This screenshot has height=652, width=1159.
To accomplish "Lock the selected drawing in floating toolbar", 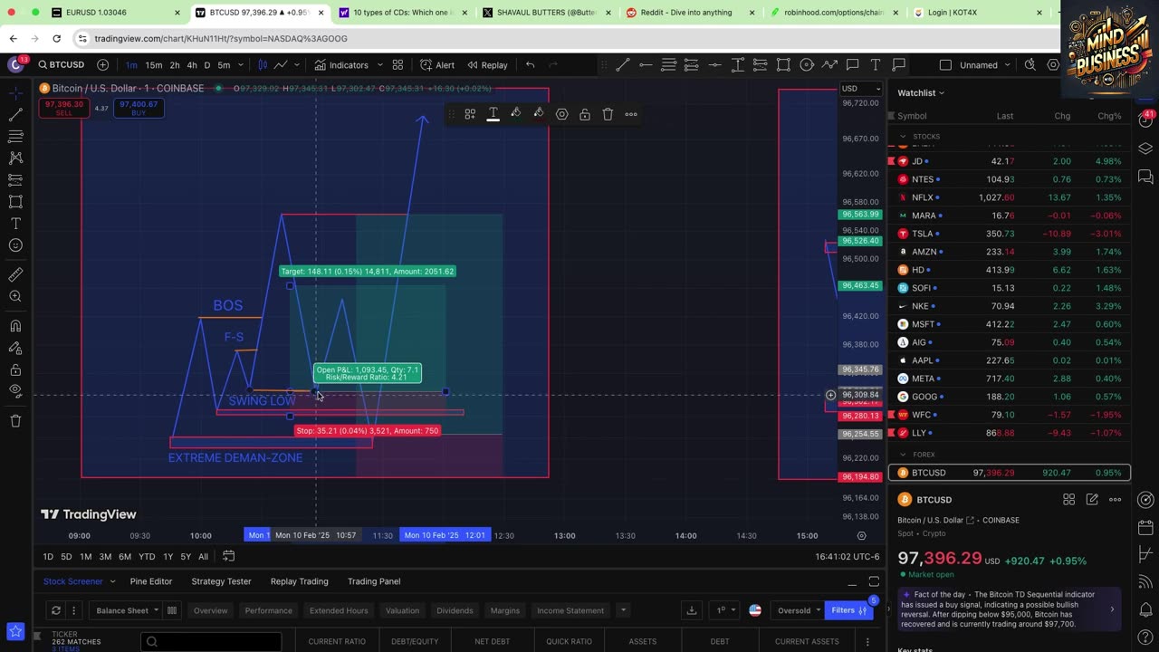I will point(585,114).
